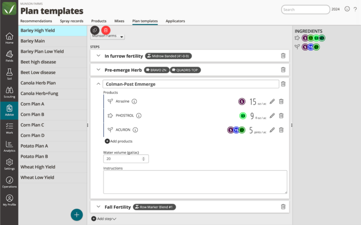Open My Profile in sidebar
The width and height of the screenshot is (361, 225).
click(9, 200)
